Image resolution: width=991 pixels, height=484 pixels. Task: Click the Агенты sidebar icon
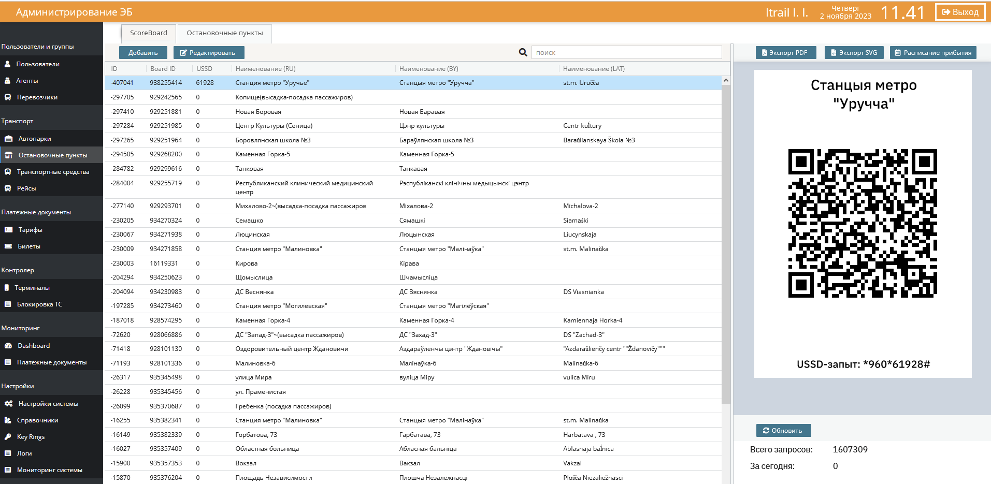click(8, 81)
